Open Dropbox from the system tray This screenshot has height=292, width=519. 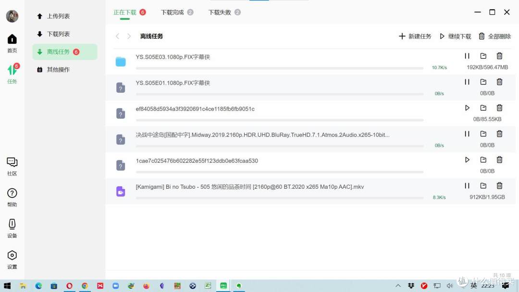[411, 286]
